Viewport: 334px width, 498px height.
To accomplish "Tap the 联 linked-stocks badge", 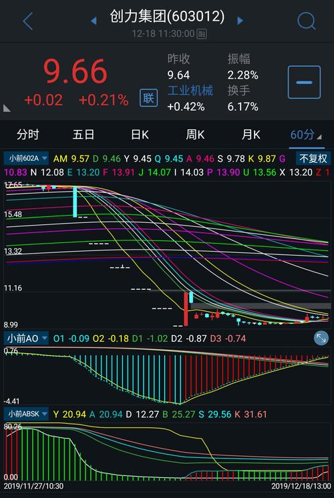I will pos(148,98).
